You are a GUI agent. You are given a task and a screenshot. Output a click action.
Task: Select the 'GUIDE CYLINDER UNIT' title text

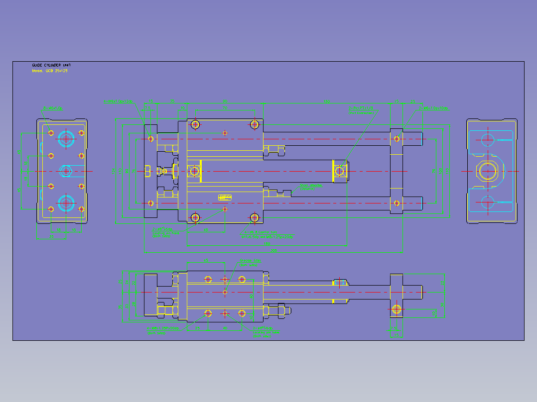click(x=51, y=65)
